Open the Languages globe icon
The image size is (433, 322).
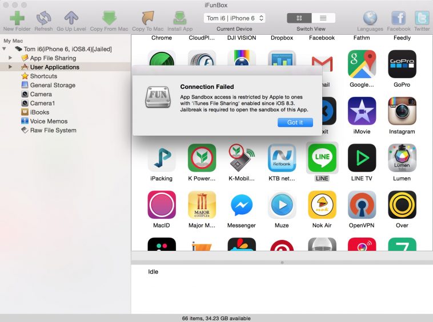(x=370, y=17)
